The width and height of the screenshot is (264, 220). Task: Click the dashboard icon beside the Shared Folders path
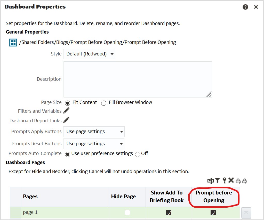pyautogui.click(x=13, y=42)
